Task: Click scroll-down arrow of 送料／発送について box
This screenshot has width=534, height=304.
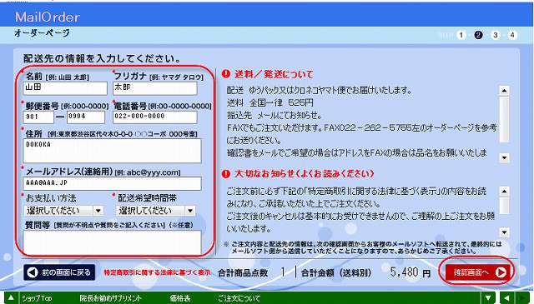Action: 504,157
